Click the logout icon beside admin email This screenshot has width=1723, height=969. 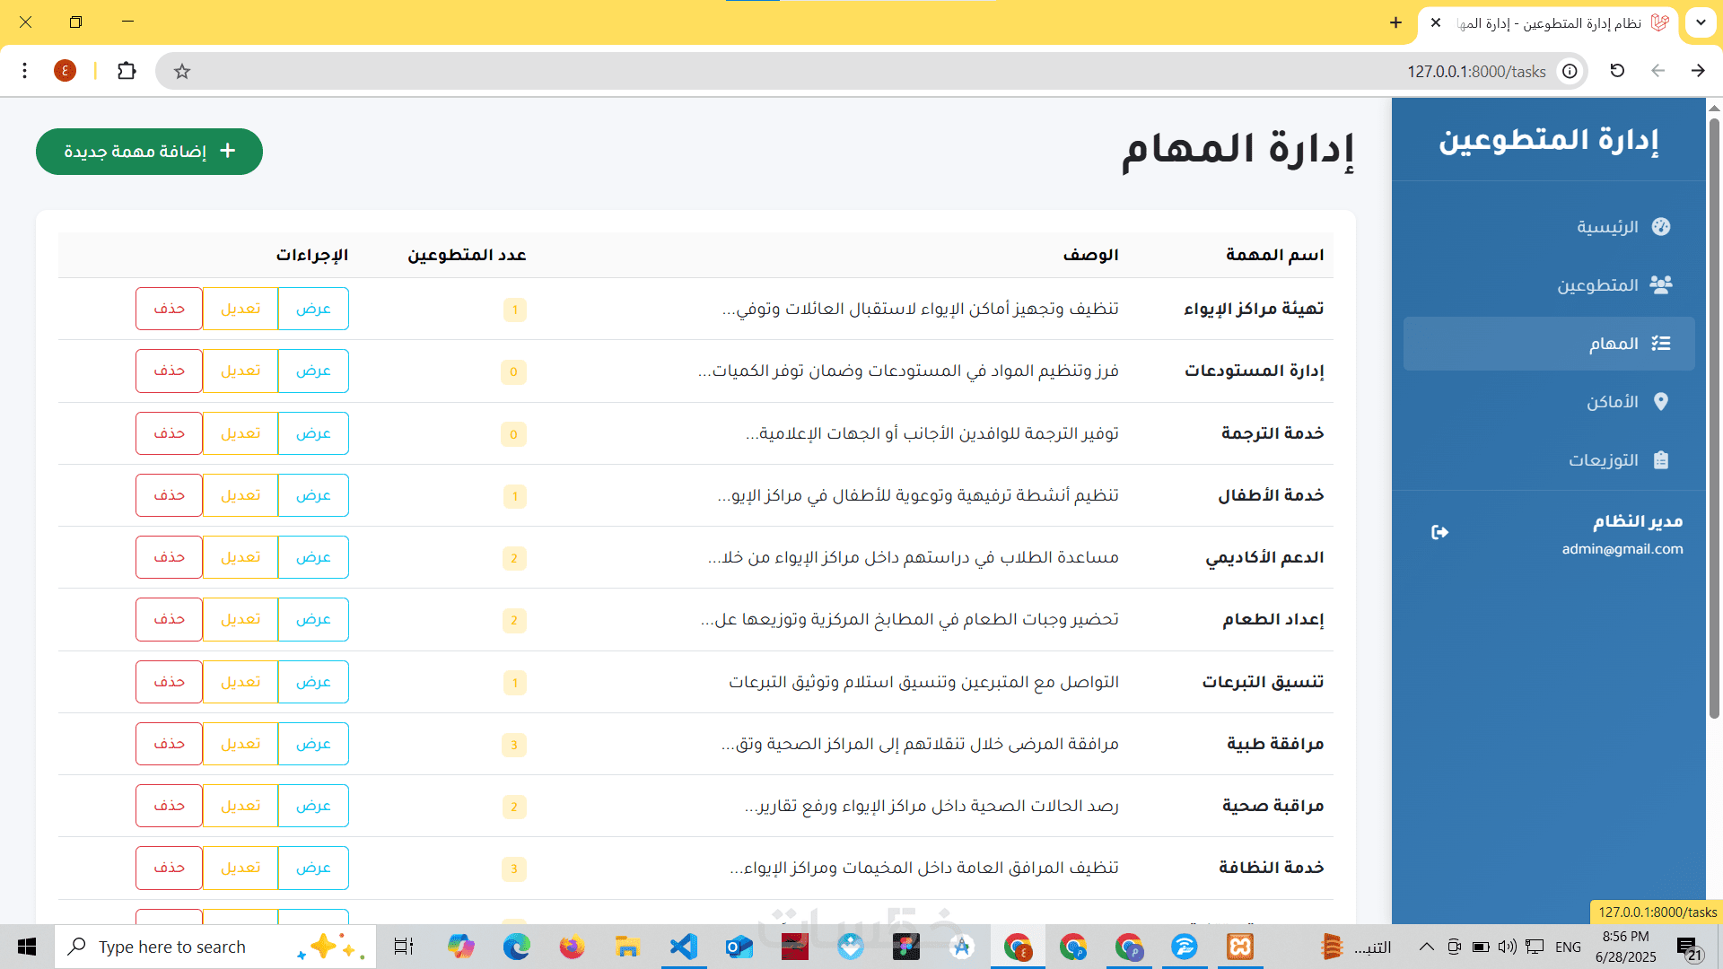pyautogui.click(x=1439, y=533)
